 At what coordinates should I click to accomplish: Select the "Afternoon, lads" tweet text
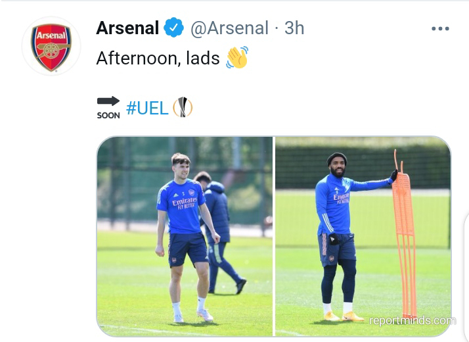158,58
